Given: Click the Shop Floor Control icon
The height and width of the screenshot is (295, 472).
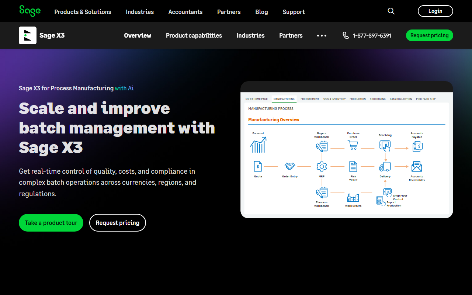Looking at the screenshot, I should (387, 192).
